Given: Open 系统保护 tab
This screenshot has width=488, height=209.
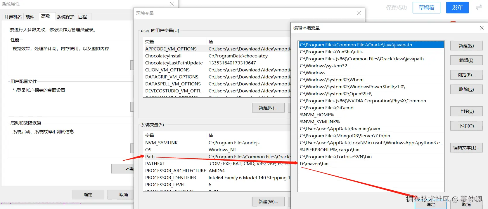Looking at the screenshot, I should tap(66, 17).
